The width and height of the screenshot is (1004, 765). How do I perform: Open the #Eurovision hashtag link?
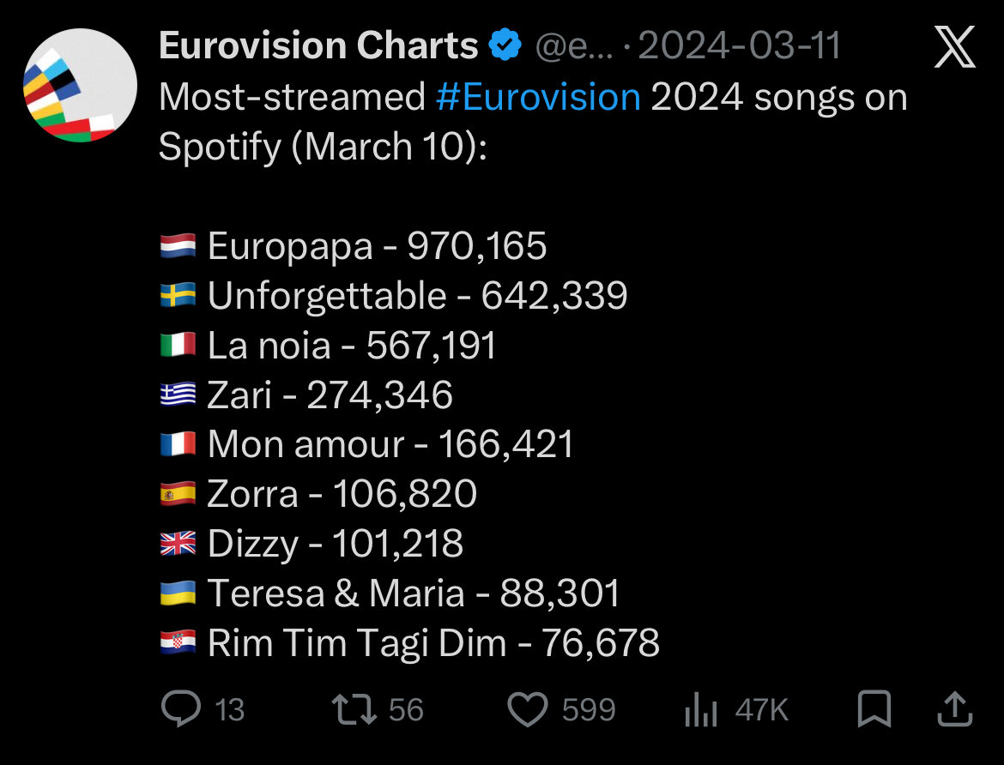coord(538,97)
